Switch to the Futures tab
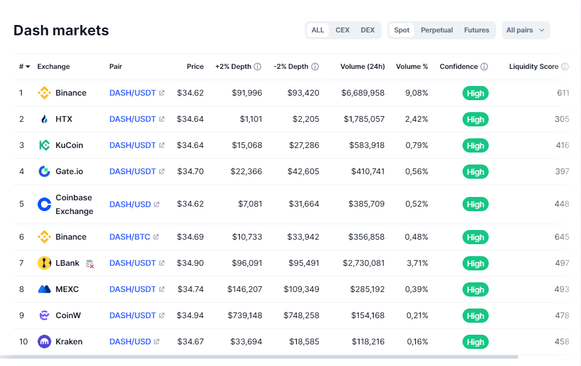This screenshot has width=581, height=366. pyautogui.click(x=476, y=30)
